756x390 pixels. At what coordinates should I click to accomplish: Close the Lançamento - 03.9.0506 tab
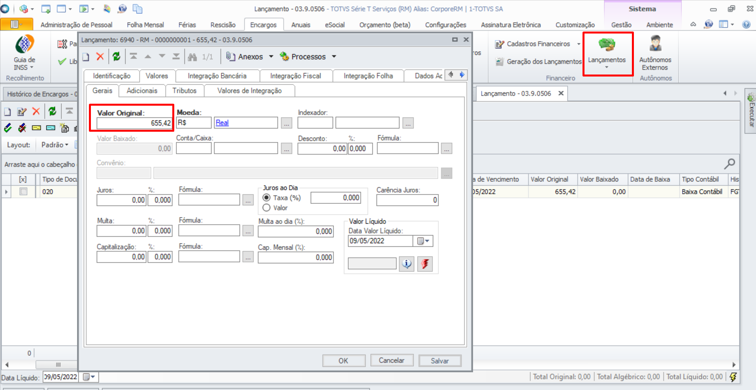561,93
